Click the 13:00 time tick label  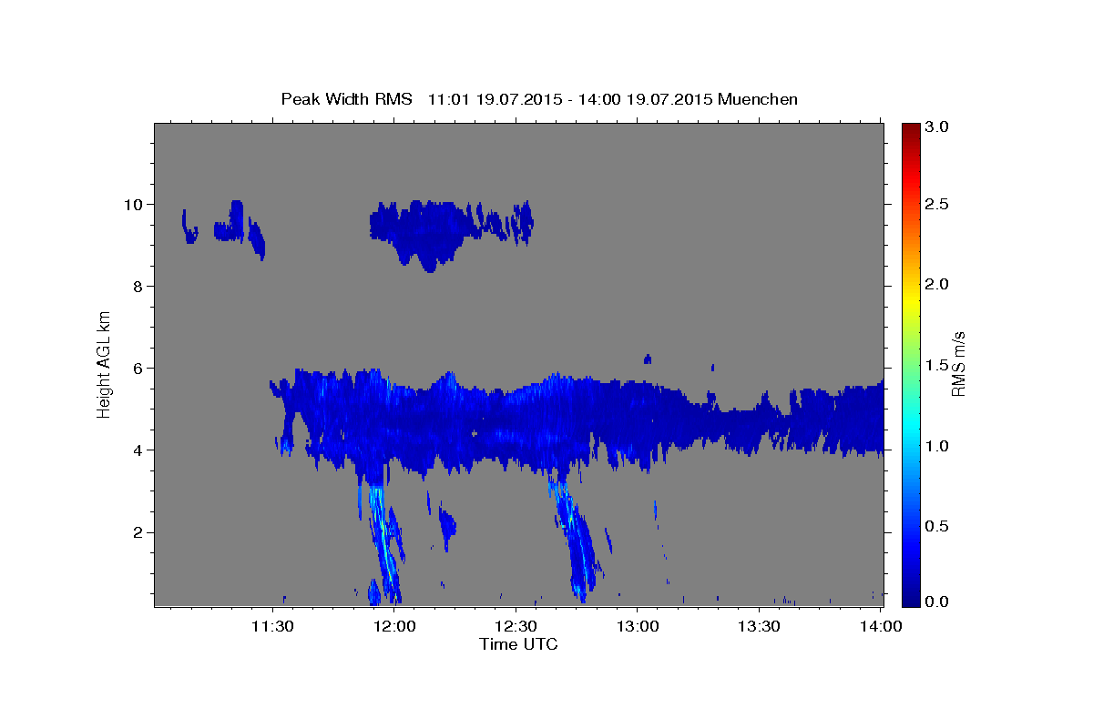[x=637, y=626]
